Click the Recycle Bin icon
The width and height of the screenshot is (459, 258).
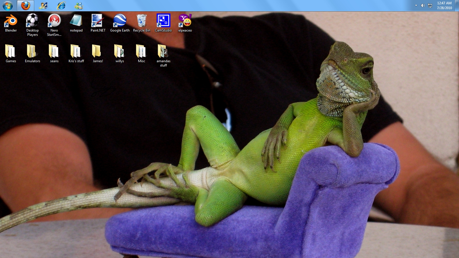[141, 21]
